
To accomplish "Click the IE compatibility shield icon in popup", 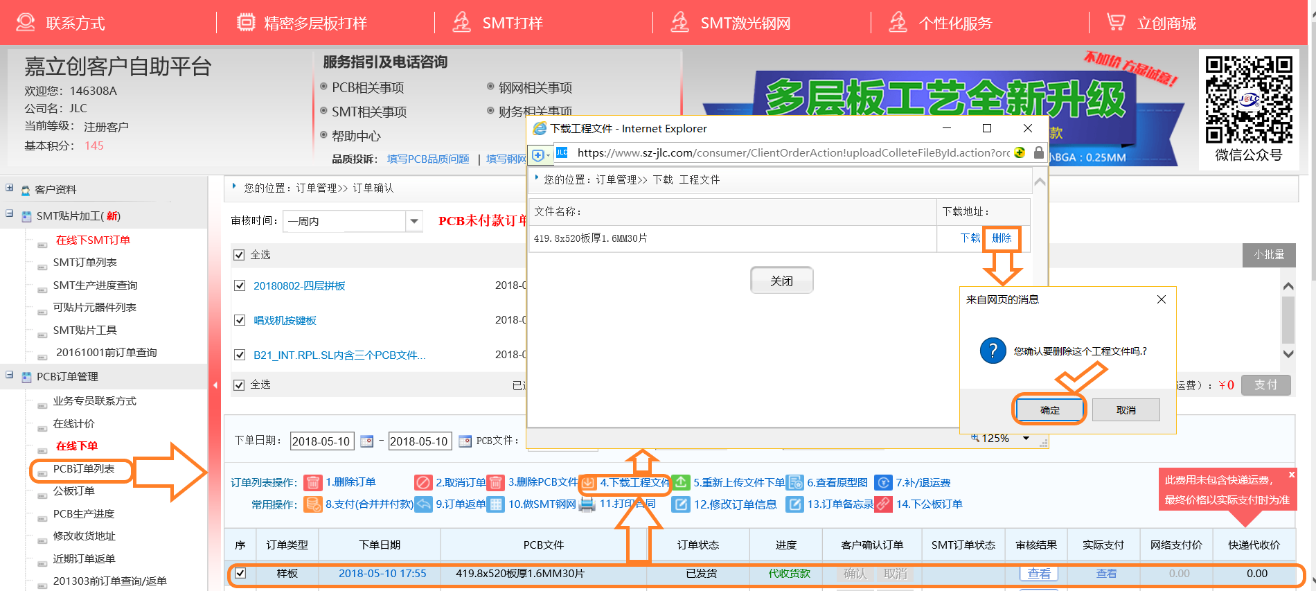I will [538, 155].
